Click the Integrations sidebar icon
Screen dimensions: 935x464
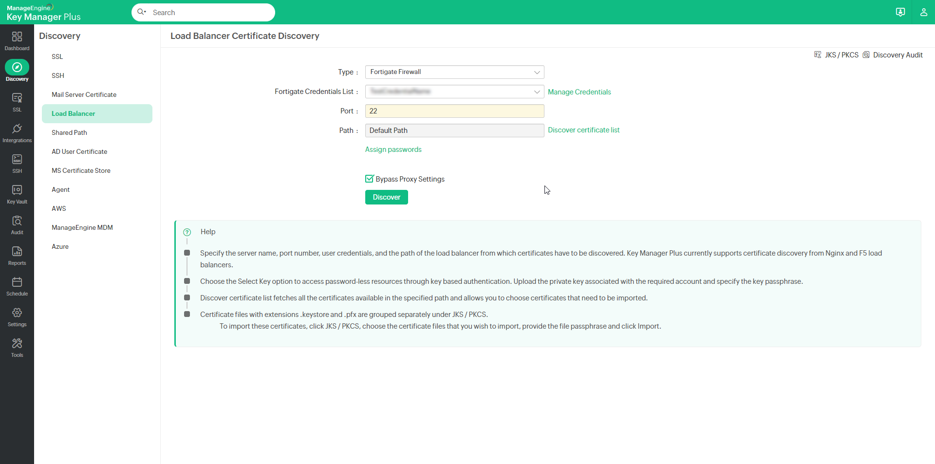(x=17, y=132)
